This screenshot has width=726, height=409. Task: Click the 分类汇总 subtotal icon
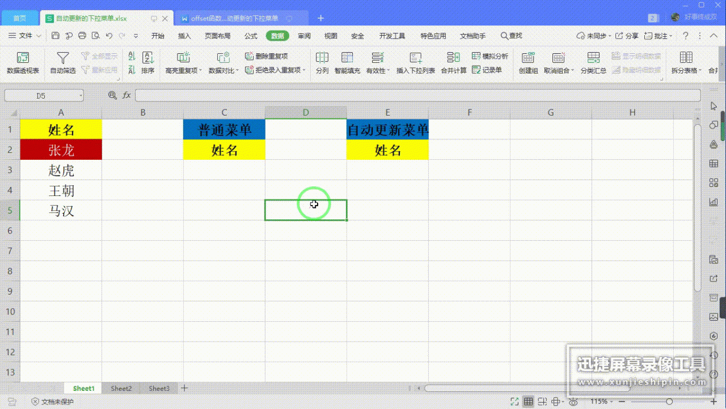coord(593,57)
